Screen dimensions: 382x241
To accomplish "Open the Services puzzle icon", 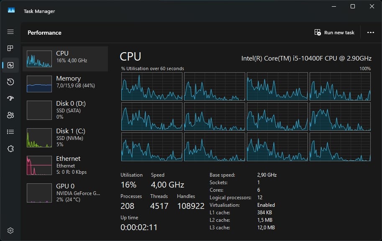I will coord(10,149).
